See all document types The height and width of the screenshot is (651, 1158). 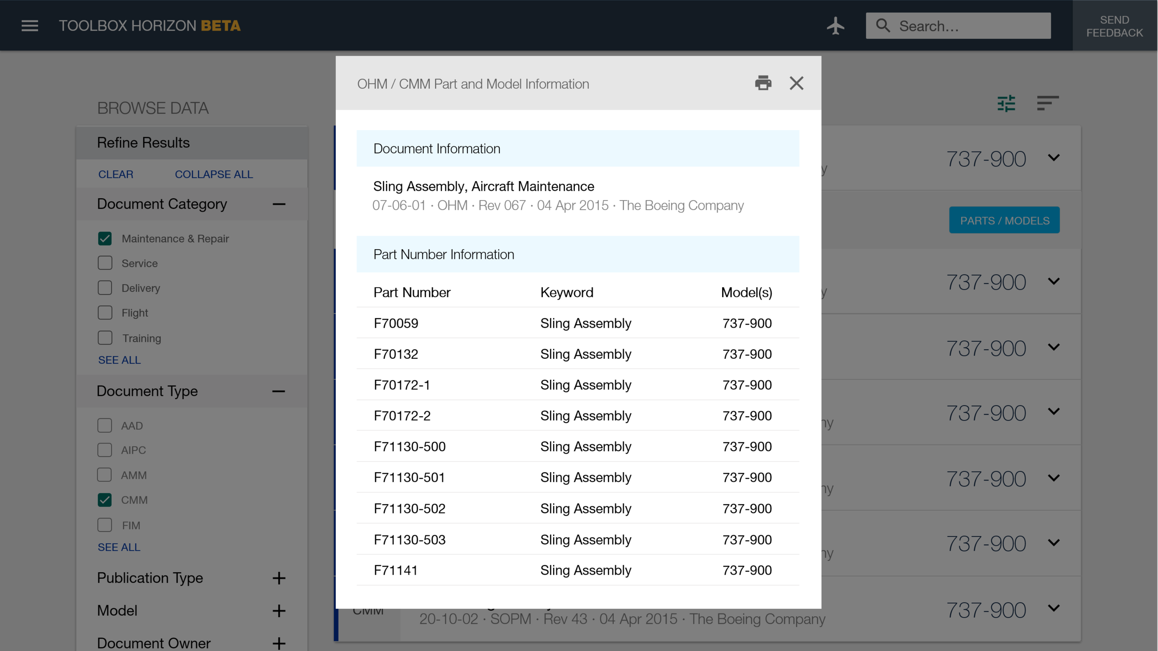coord(119,547)
